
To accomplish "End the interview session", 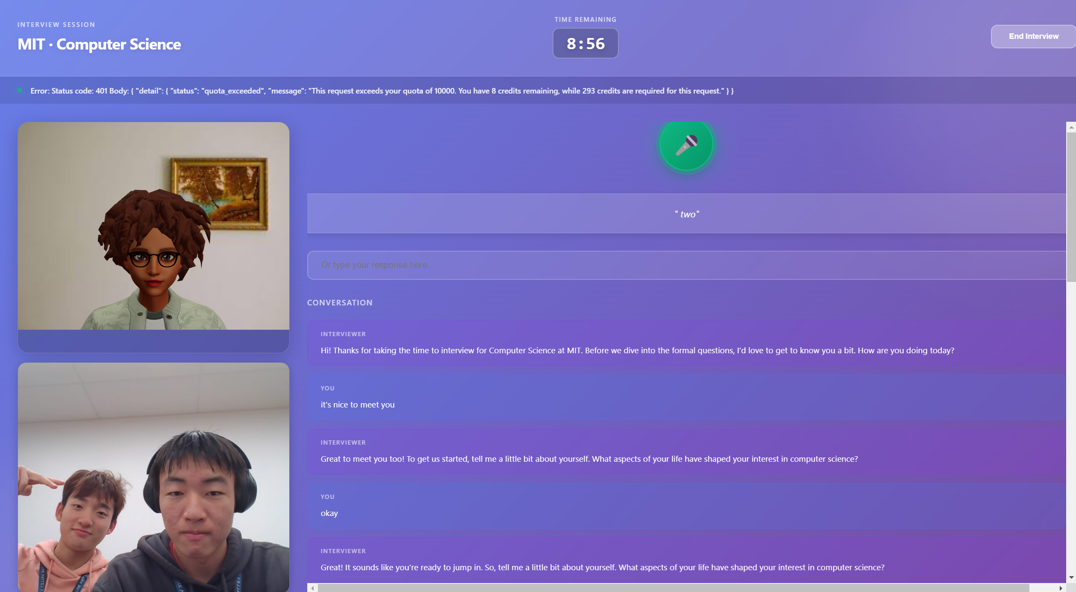I will (x=1033, y=36).
